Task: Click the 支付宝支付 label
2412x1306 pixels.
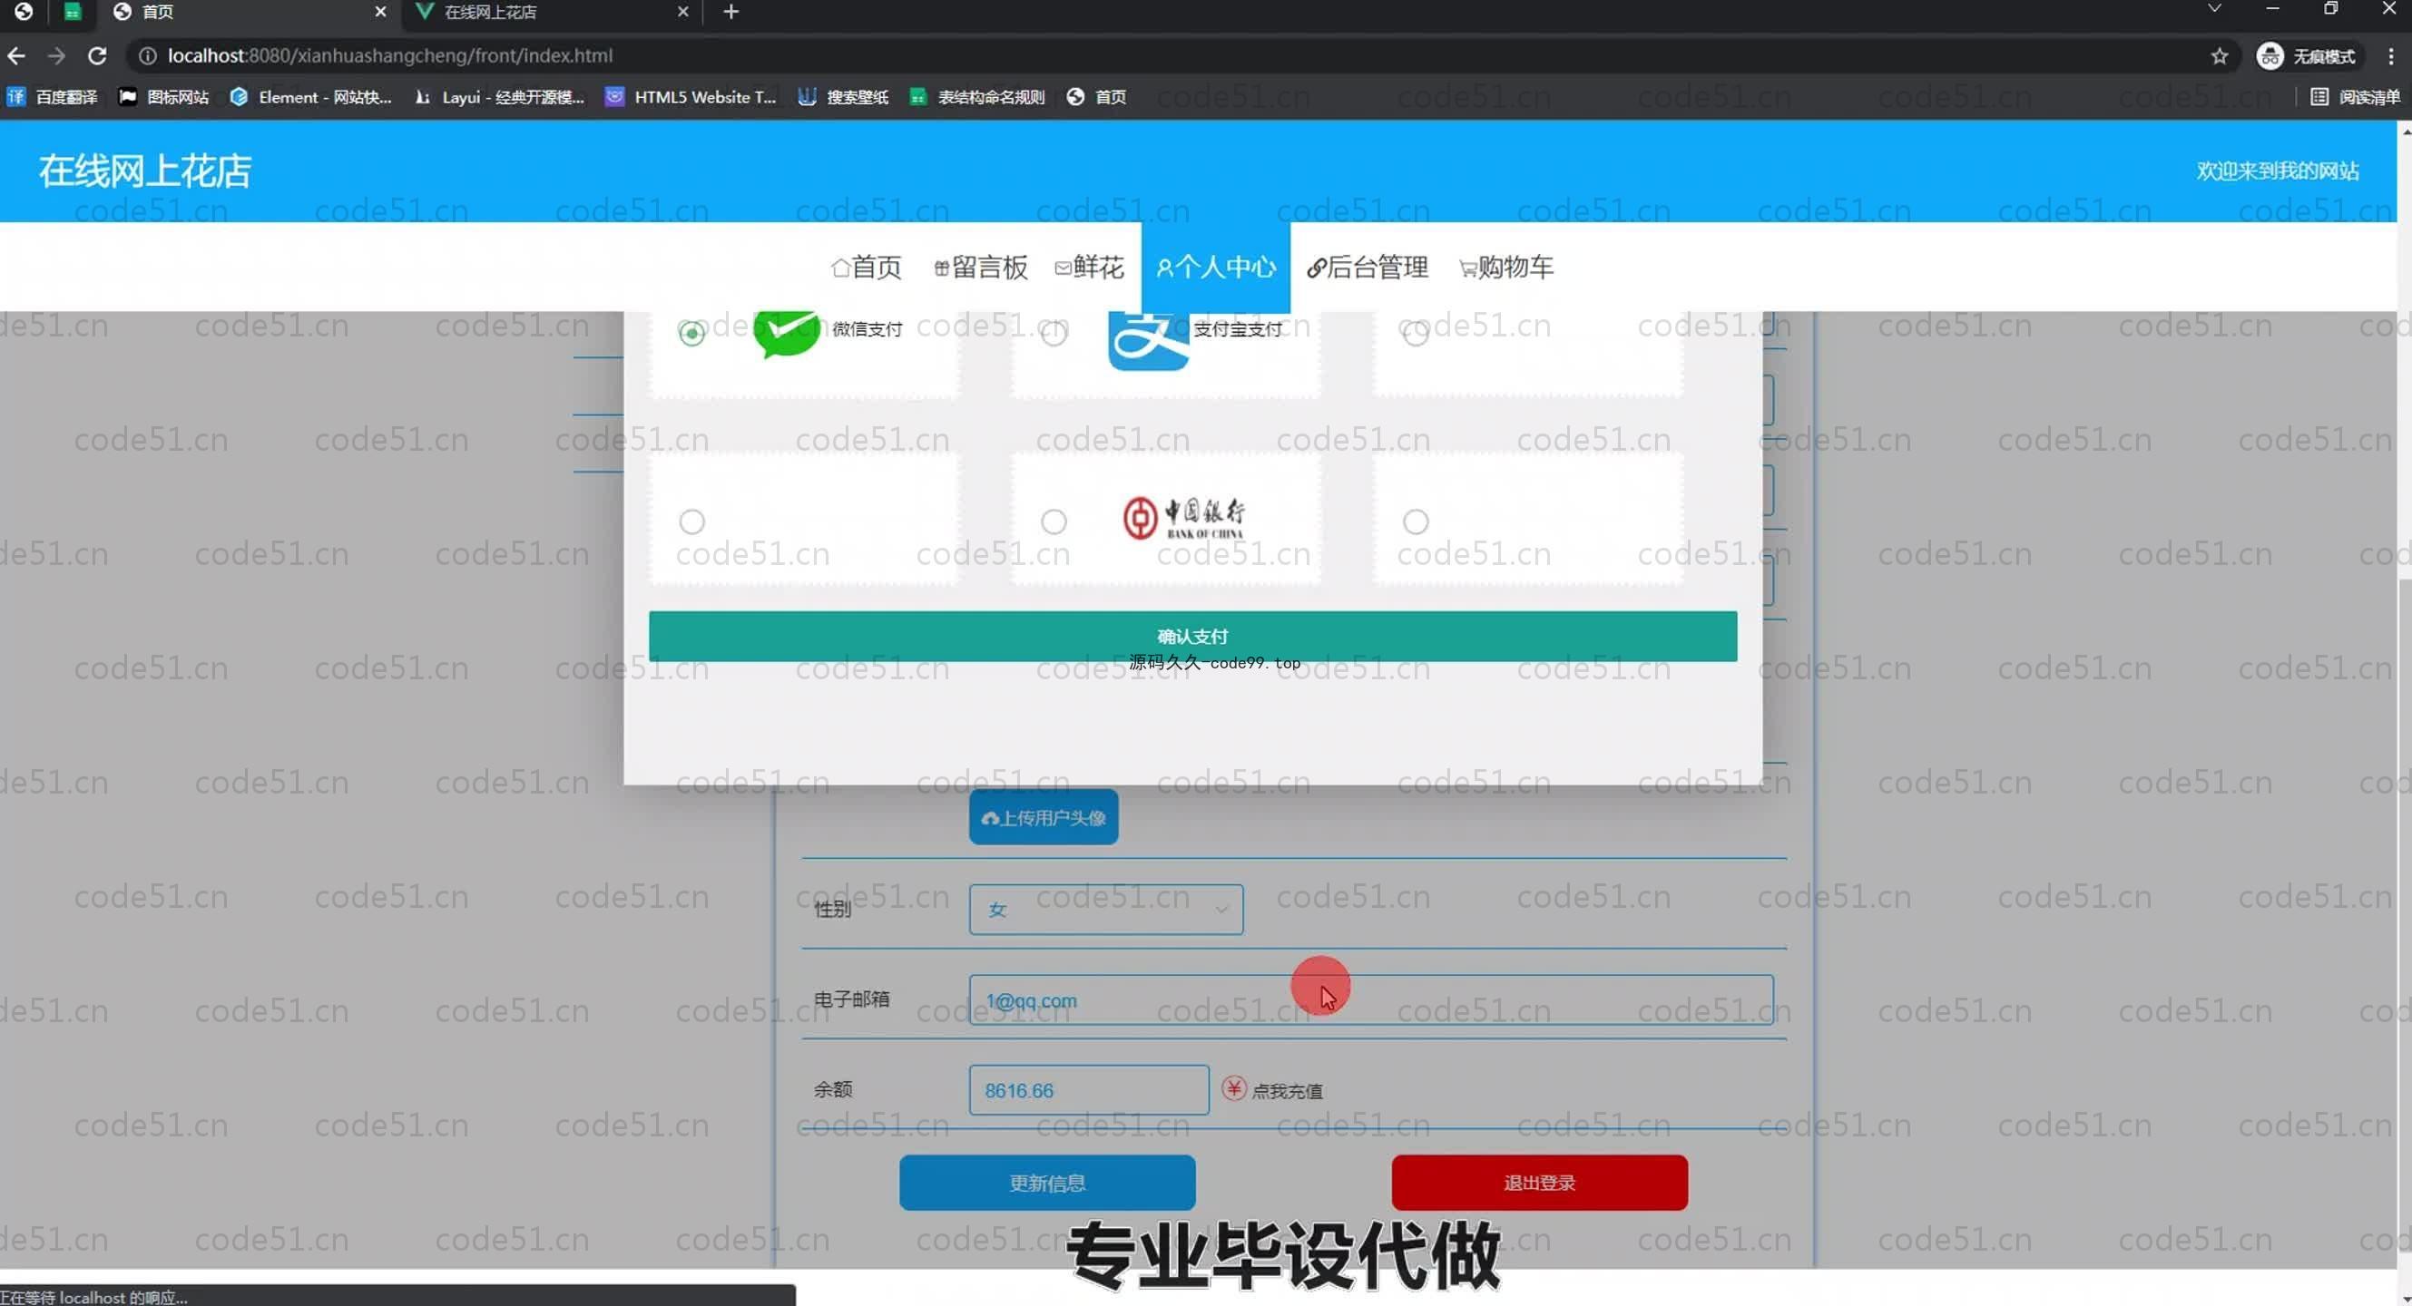Action: click(x=1238, y=329)
